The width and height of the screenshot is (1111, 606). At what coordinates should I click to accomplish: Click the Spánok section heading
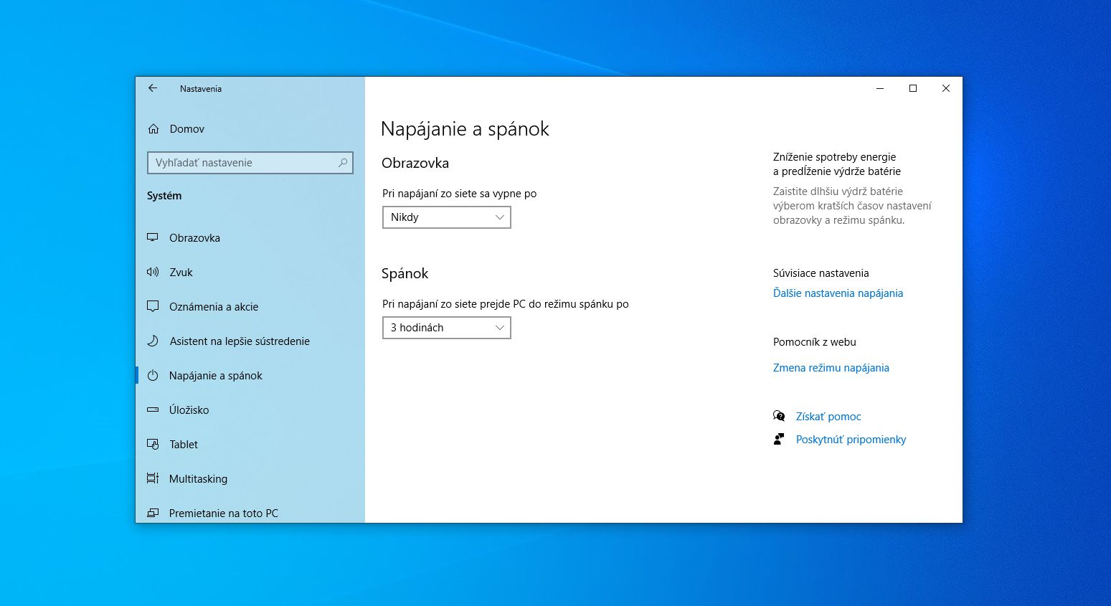coord(405,273)
